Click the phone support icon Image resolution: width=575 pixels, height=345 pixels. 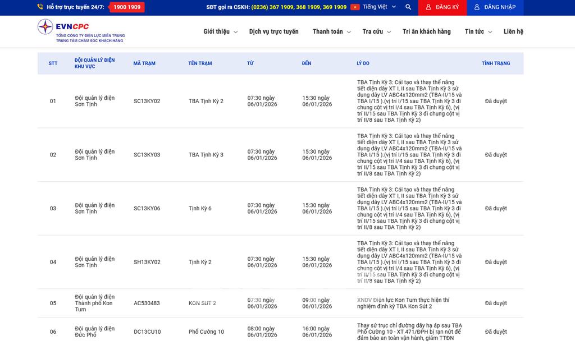40,7
